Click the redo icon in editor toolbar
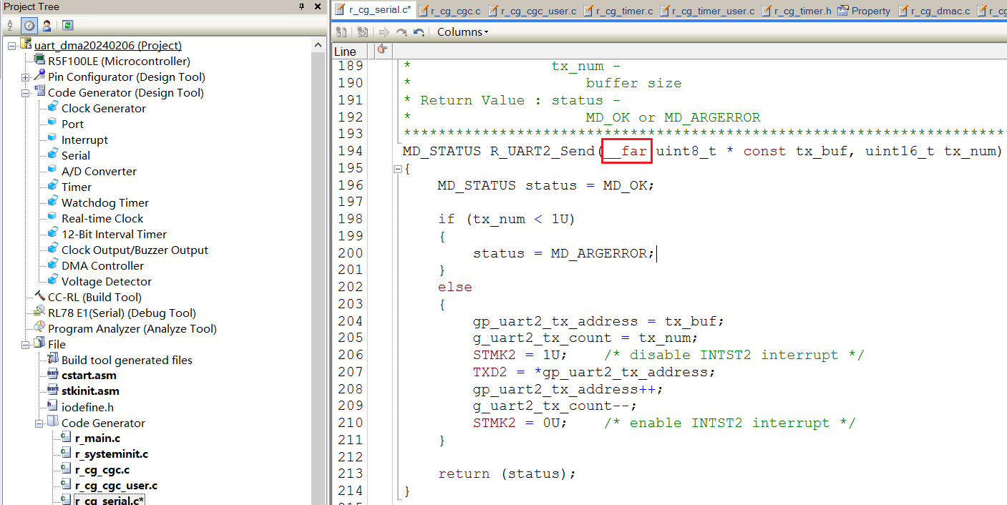This screenshot has width=1007, height=505. [x=402, y=32]
